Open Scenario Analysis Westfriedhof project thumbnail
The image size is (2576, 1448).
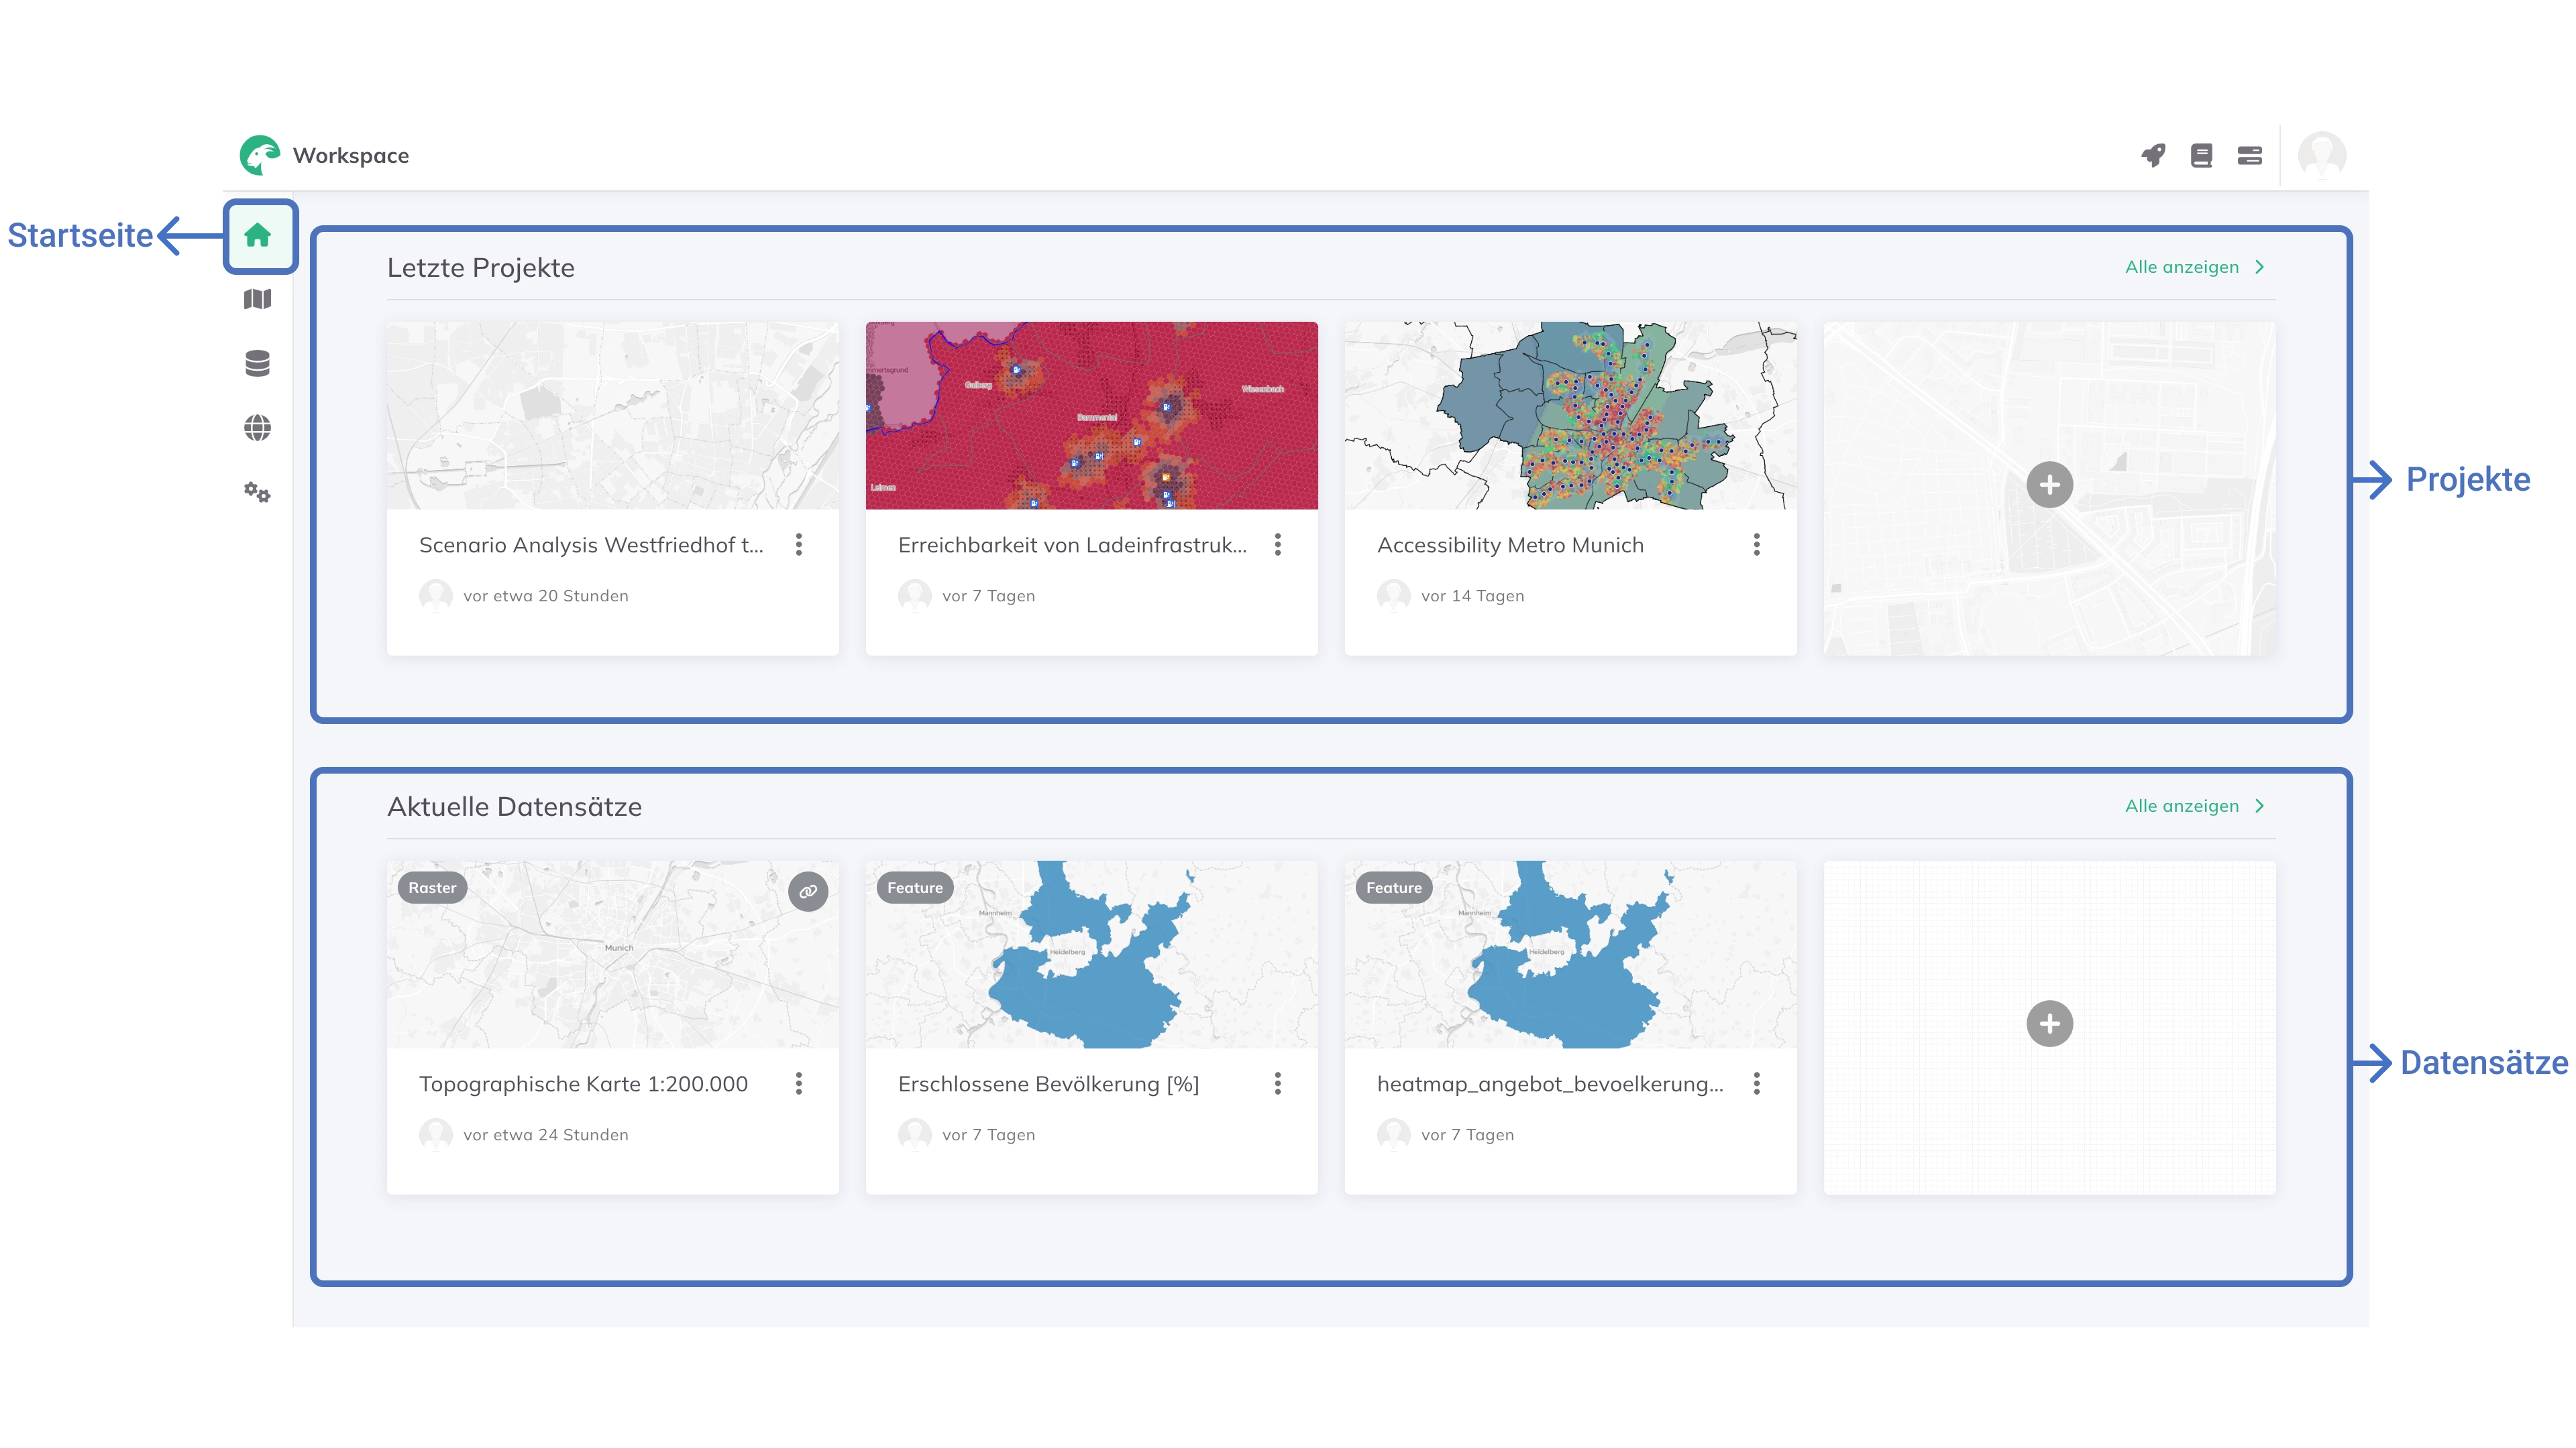pos(613,416)
